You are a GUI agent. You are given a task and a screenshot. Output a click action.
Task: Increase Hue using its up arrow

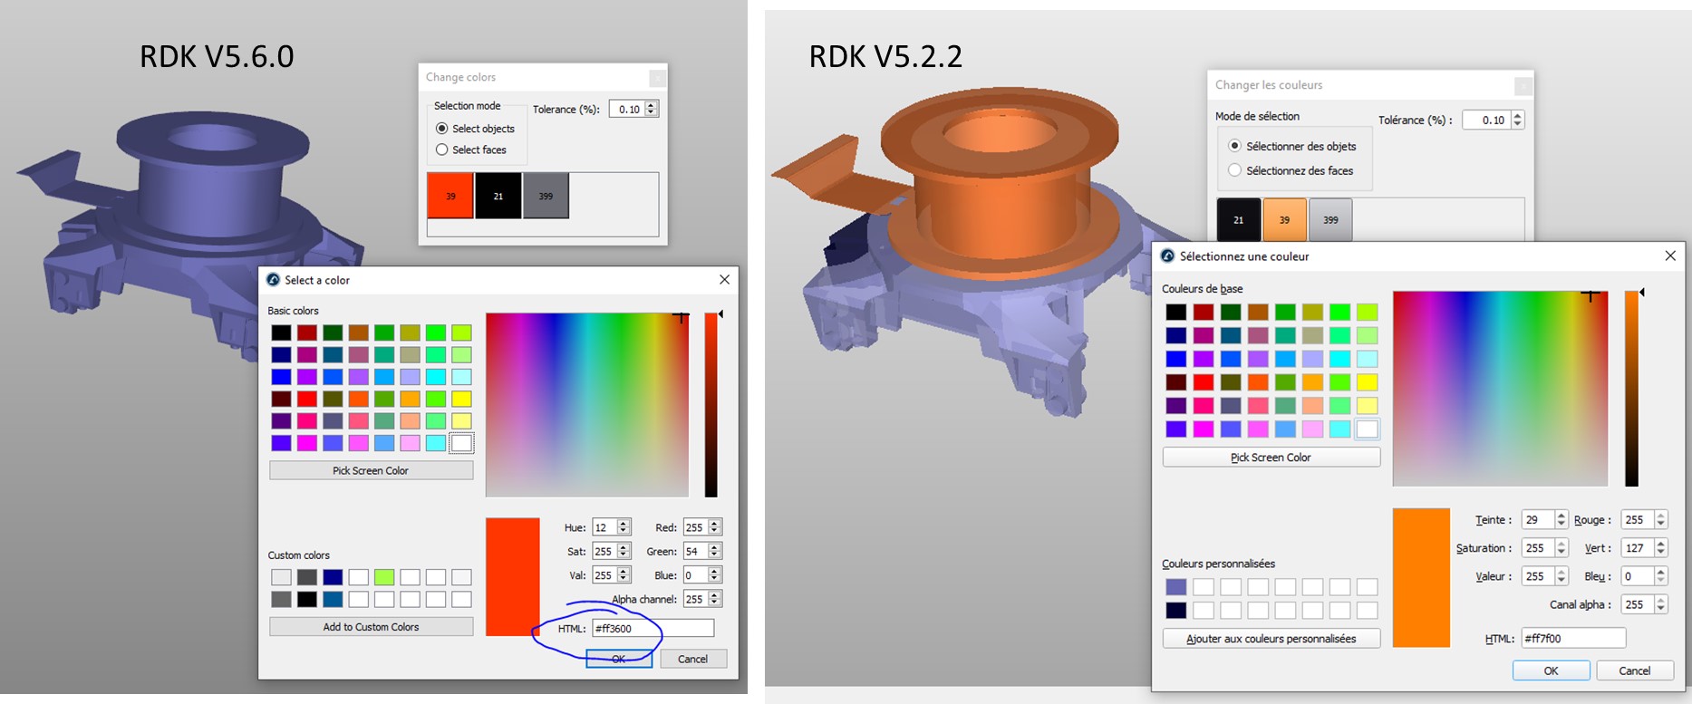[x=624, y=524]
